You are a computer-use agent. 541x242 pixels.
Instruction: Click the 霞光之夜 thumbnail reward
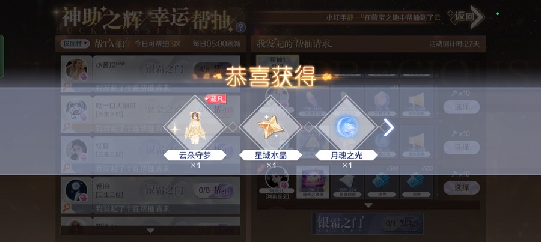[x=313, y=182]
